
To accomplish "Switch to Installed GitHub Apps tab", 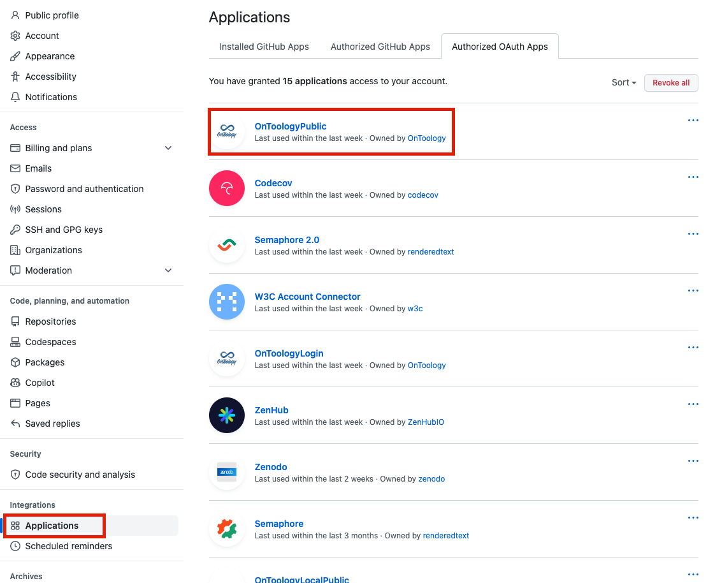I will (x=264, y=47).
